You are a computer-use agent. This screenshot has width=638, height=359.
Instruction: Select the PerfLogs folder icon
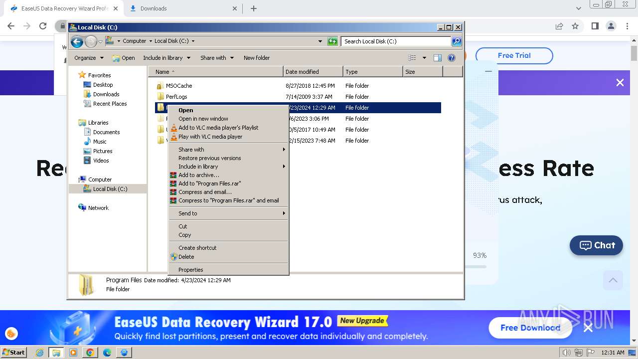point(159,97)
